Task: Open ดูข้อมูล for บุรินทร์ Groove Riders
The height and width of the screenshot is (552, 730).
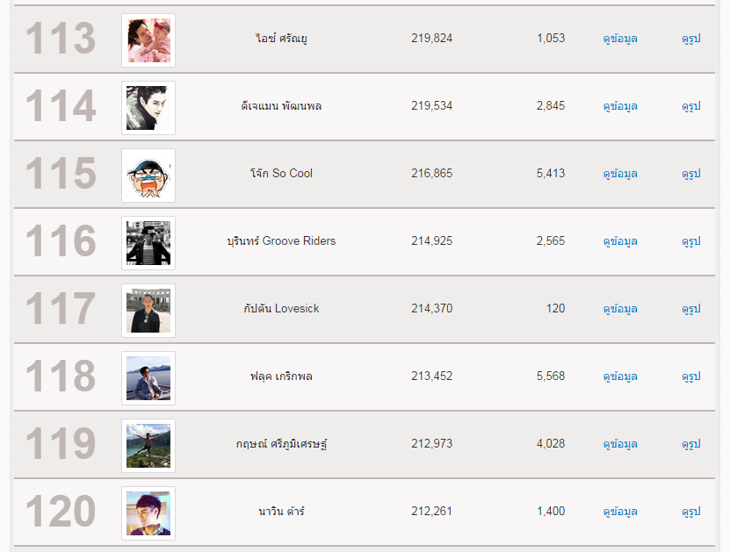Action: click(620, 241)
